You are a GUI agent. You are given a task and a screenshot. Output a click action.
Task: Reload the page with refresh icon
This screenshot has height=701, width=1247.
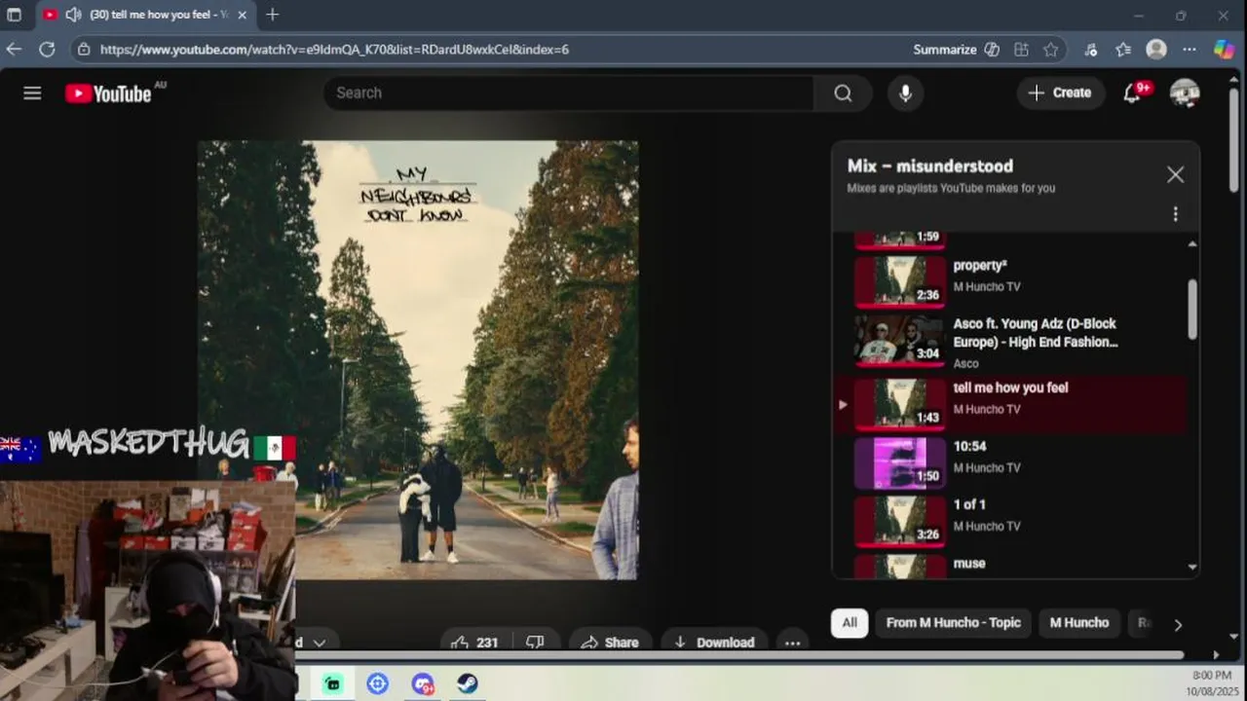(x=47, y=49)
